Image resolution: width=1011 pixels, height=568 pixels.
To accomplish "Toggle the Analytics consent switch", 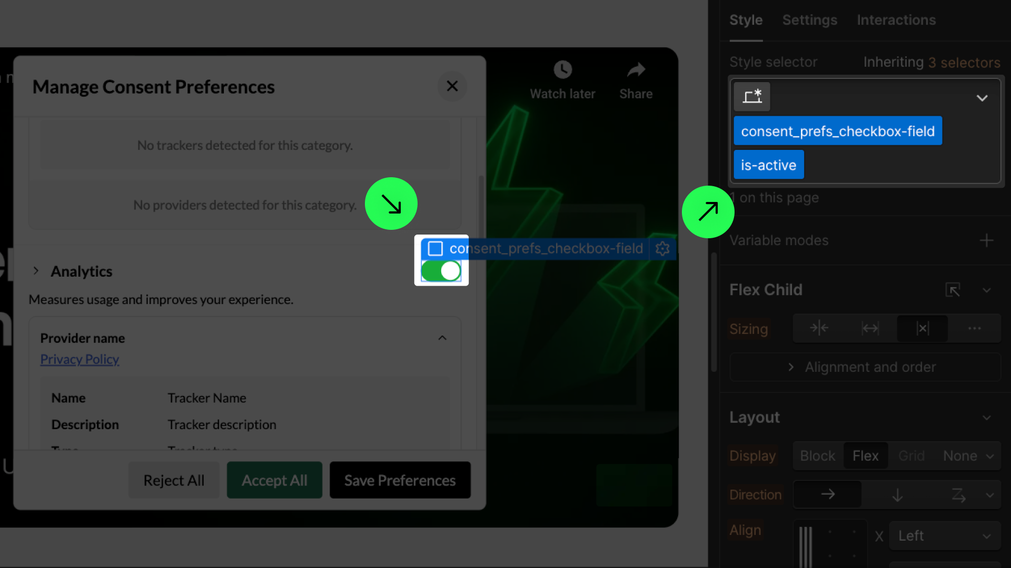I will (x=441, y=271).
